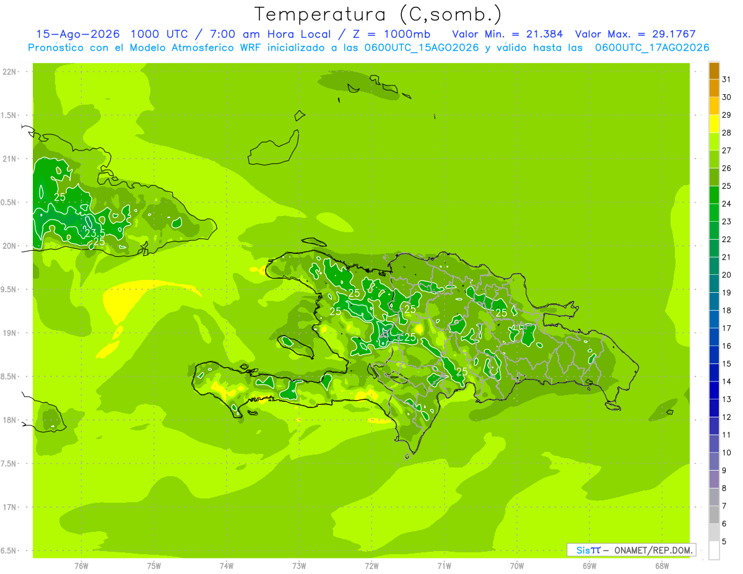
Task: Click the '0.5N' latitude axis label
Action: [x=9, y=202]
